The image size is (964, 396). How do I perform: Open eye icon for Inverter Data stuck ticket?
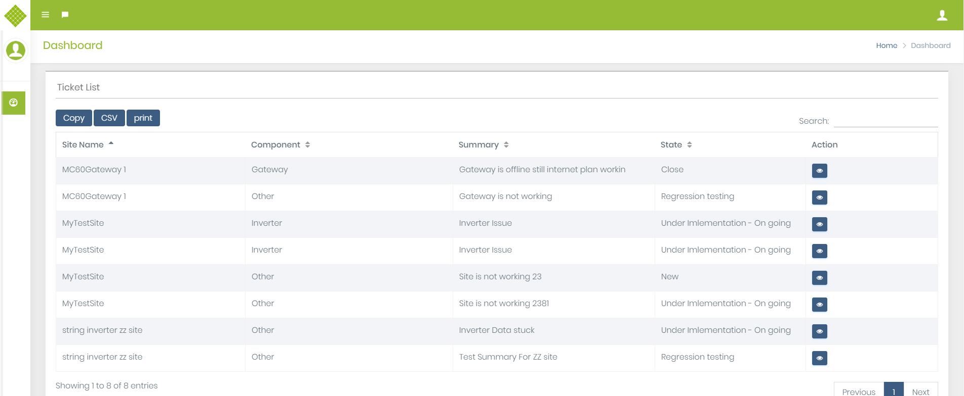pos(819,331)
